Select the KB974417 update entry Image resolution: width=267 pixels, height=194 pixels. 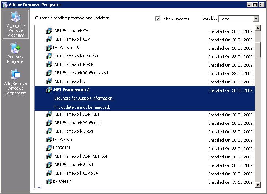145,182
